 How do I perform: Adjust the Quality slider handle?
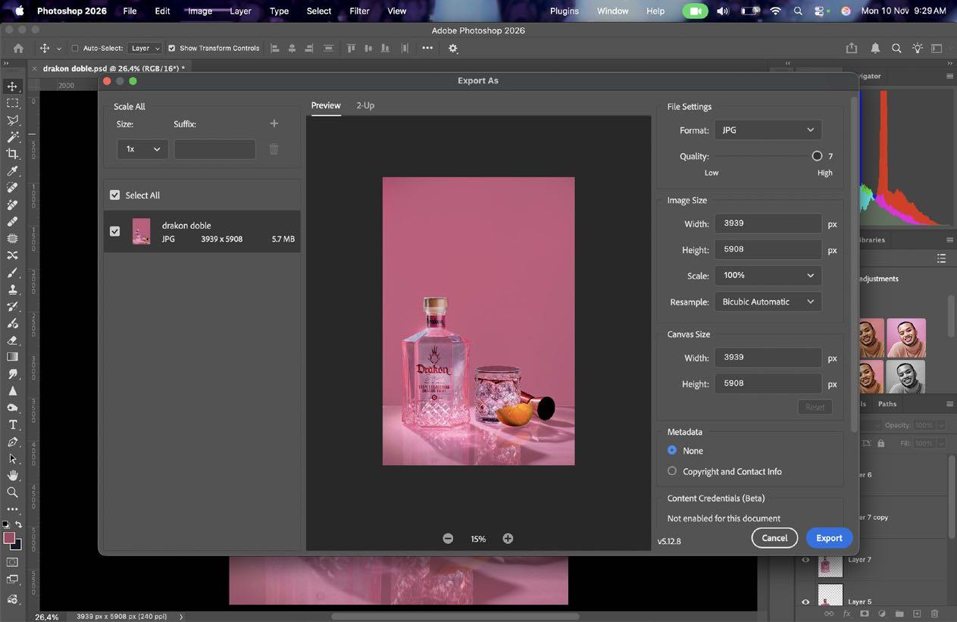(x=817, y=156)
